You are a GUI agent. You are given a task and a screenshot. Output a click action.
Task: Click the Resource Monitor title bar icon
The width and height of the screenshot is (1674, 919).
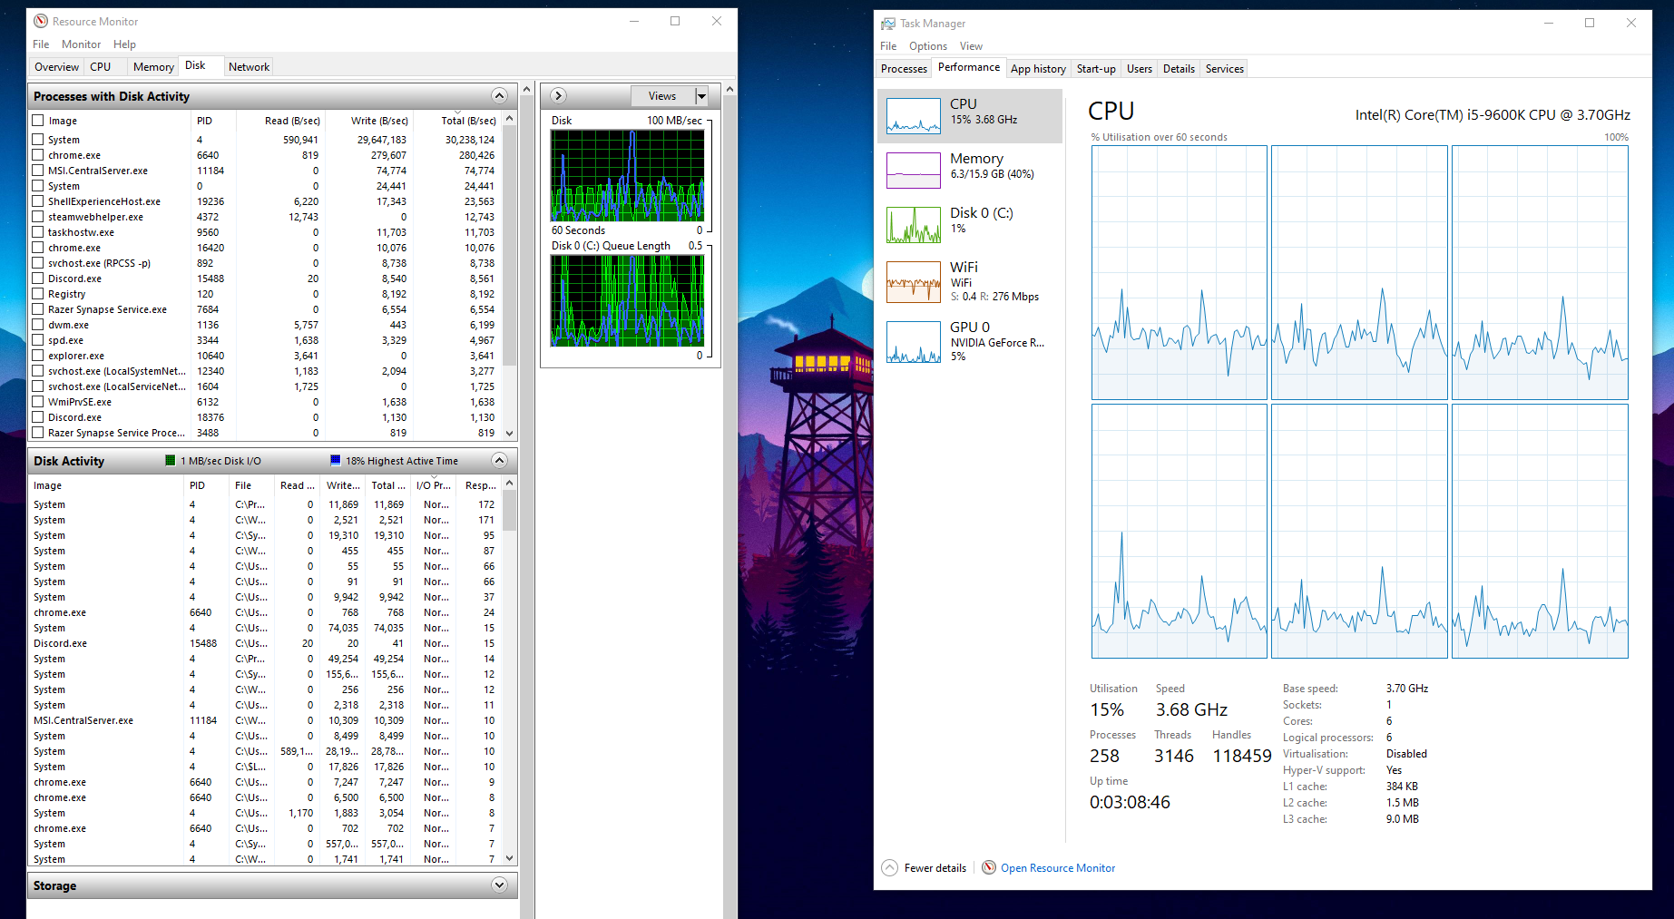tap(41, 21)
